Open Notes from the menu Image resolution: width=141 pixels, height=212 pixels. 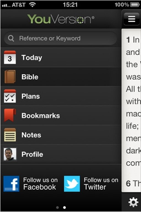(x=61, y=135)
